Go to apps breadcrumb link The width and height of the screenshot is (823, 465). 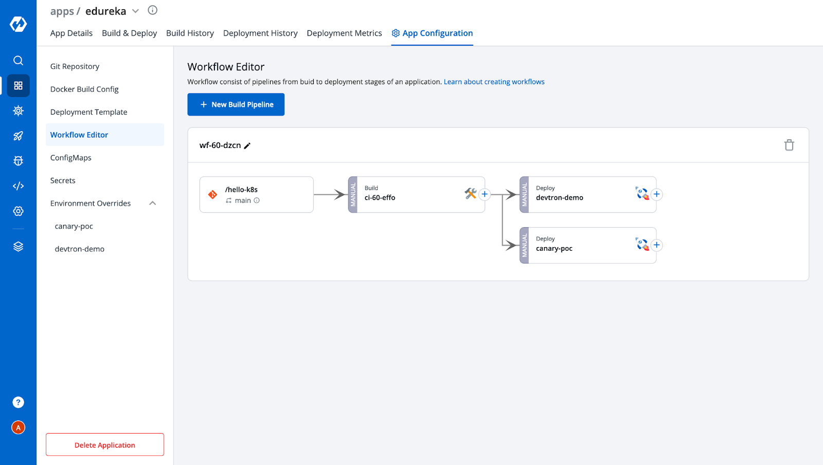click(62, 11)
